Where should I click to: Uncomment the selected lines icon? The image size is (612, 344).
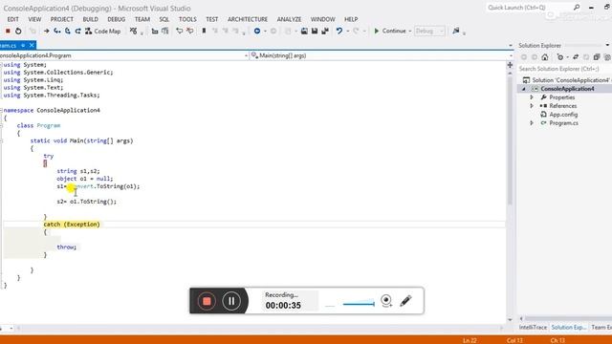coord(189,31)
